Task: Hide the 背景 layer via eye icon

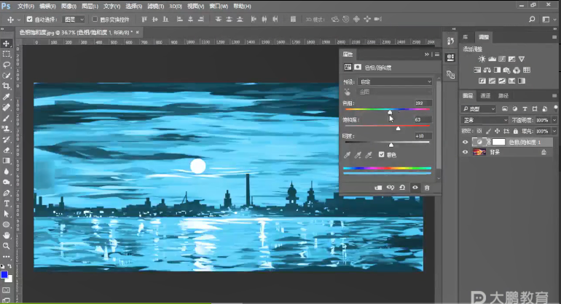Action: coord(466,152)
